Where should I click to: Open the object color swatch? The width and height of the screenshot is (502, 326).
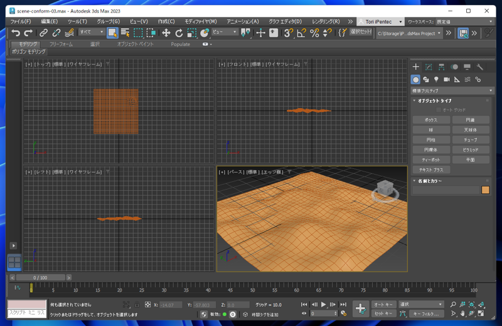485,190
